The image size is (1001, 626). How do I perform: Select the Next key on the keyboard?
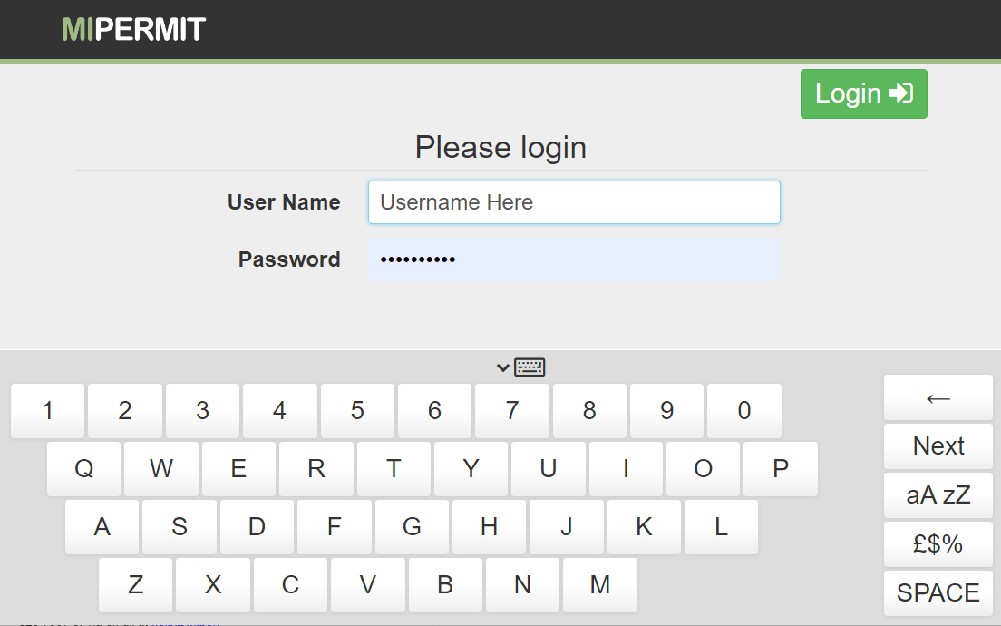pos(938,445)
